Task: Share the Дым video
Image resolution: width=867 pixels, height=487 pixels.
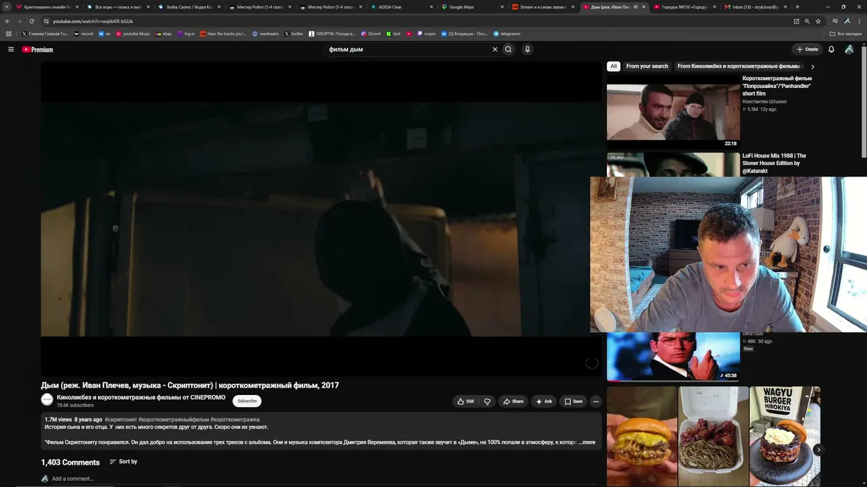Action: (513, 401)
